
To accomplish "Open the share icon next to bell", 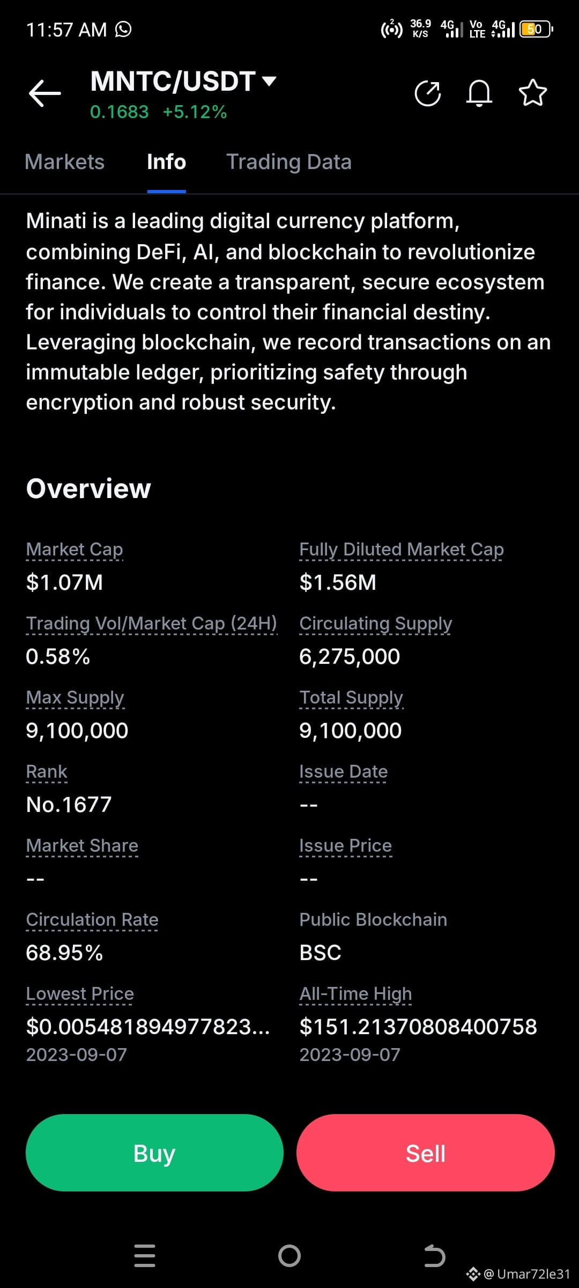I will click(x=428, y=93).
